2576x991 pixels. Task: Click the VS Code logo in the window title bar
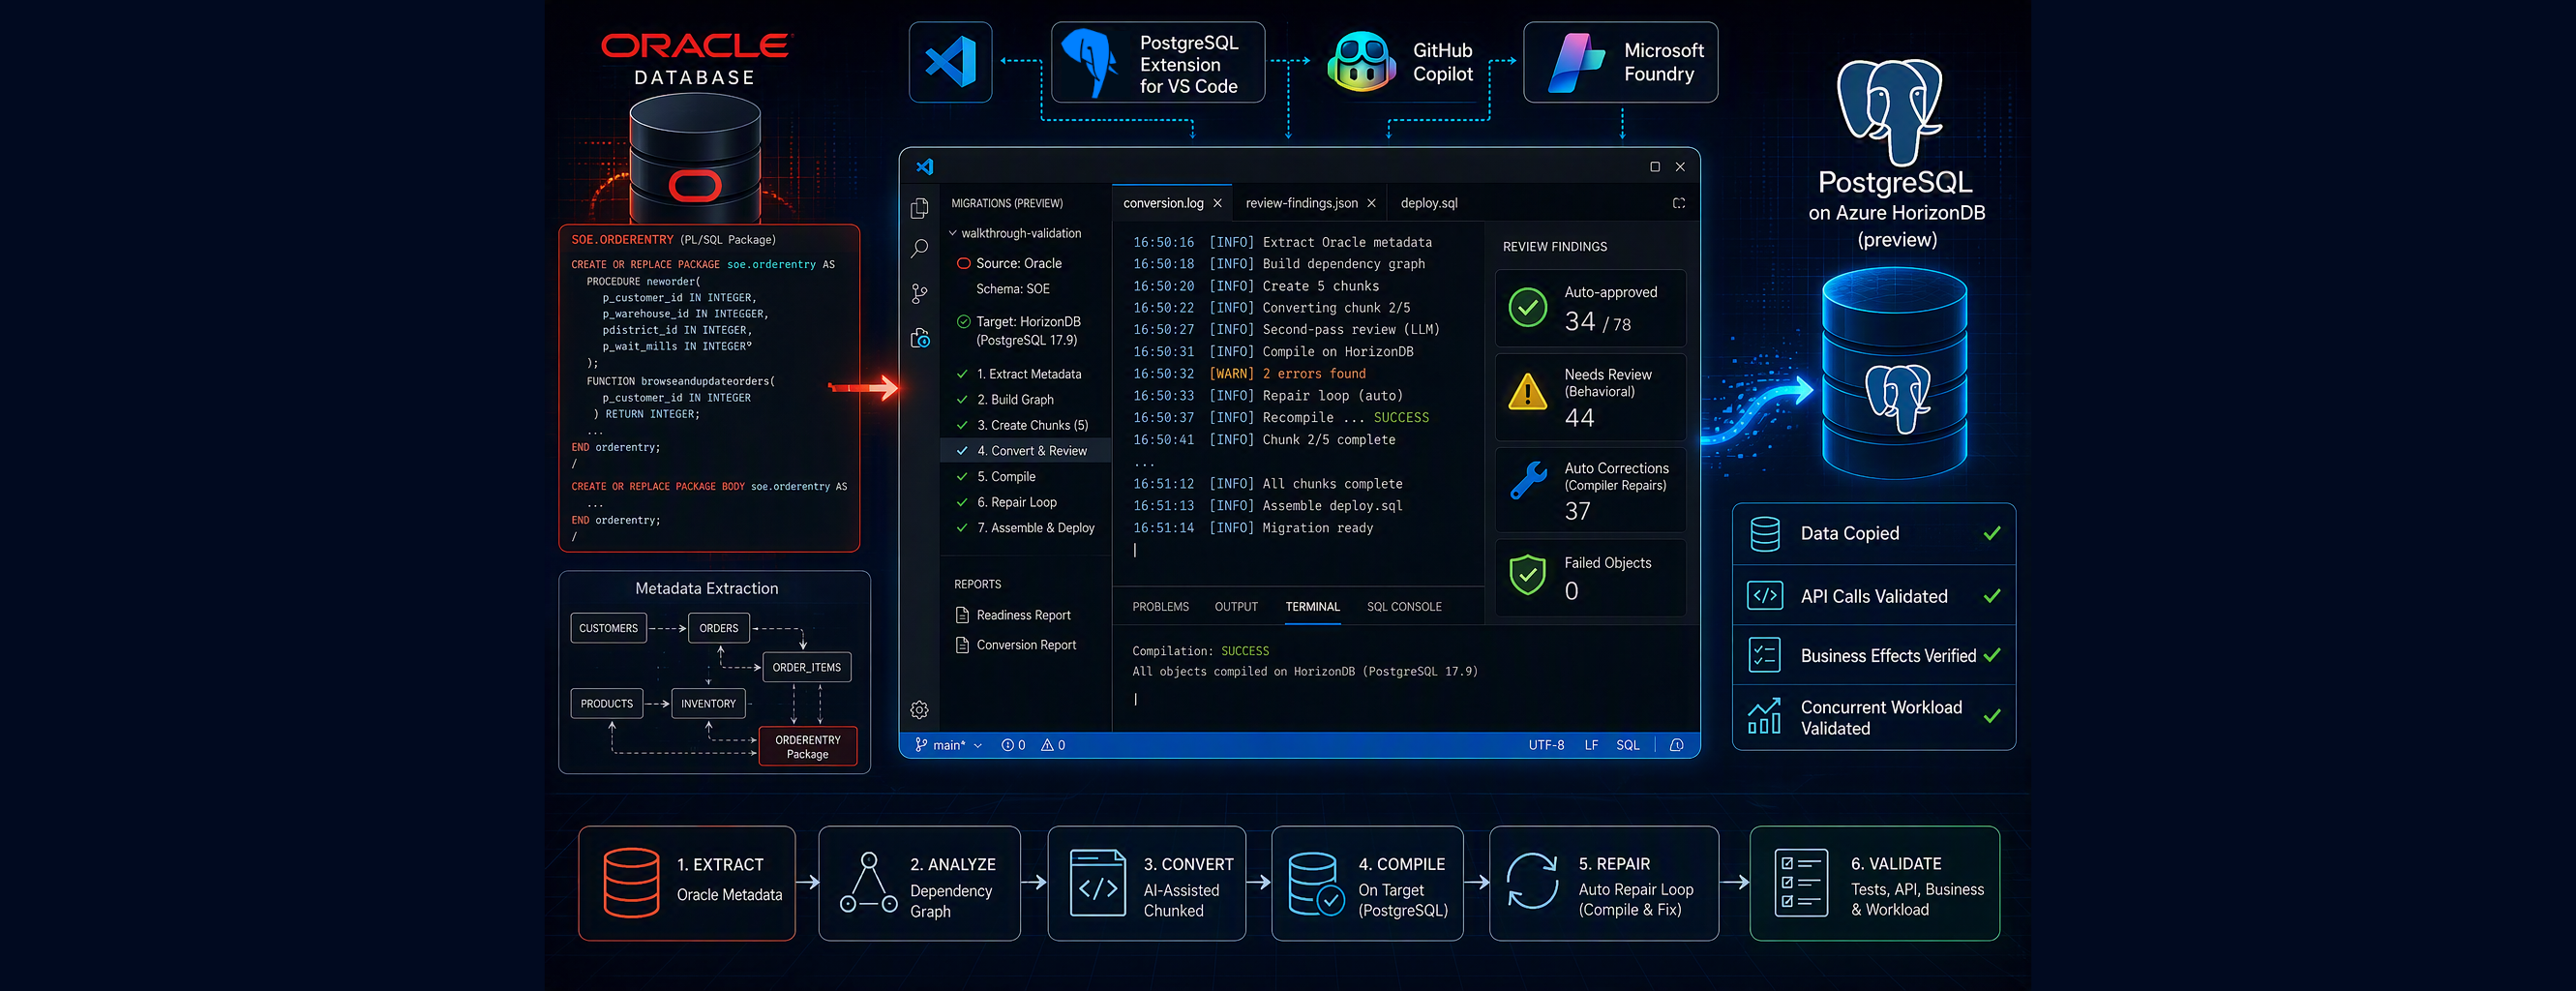[x=925, y=167]
